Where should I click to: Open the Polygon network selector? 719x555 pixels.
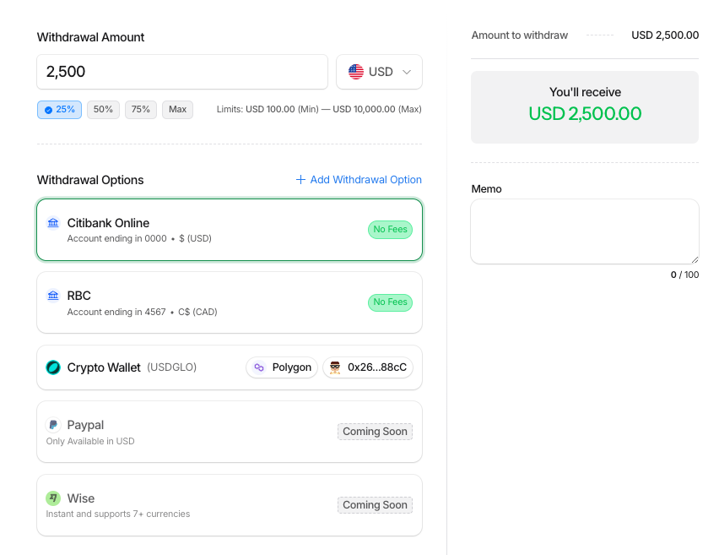282,367
